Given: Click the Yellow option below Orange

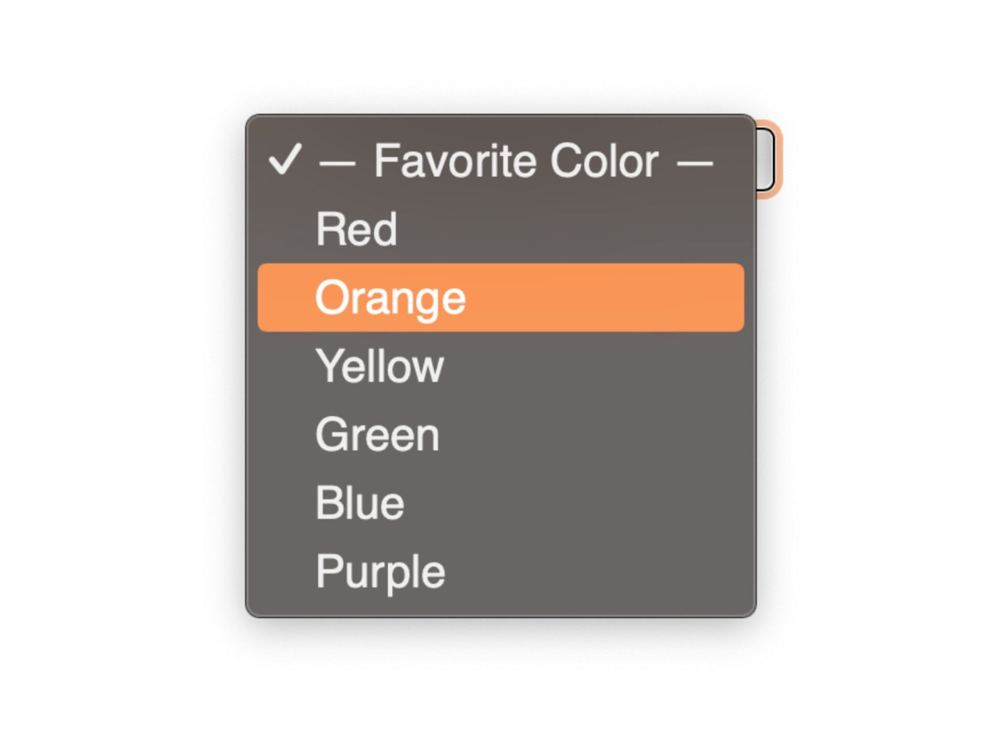Looking at the screenshot, I should [380, 366].
